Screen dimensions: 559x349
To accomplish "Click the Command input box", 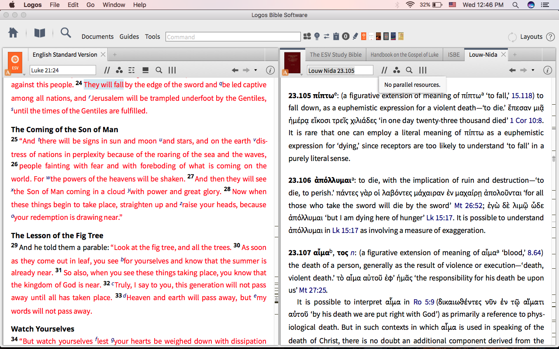I will click(x=233, y=37).
